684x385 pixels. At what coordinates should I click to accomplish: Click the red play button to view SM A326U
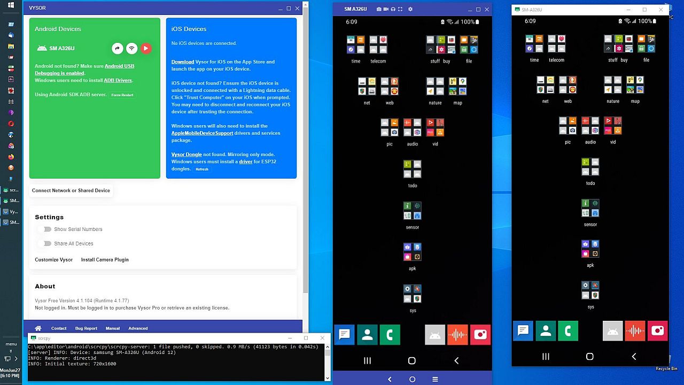pos(145,48)
